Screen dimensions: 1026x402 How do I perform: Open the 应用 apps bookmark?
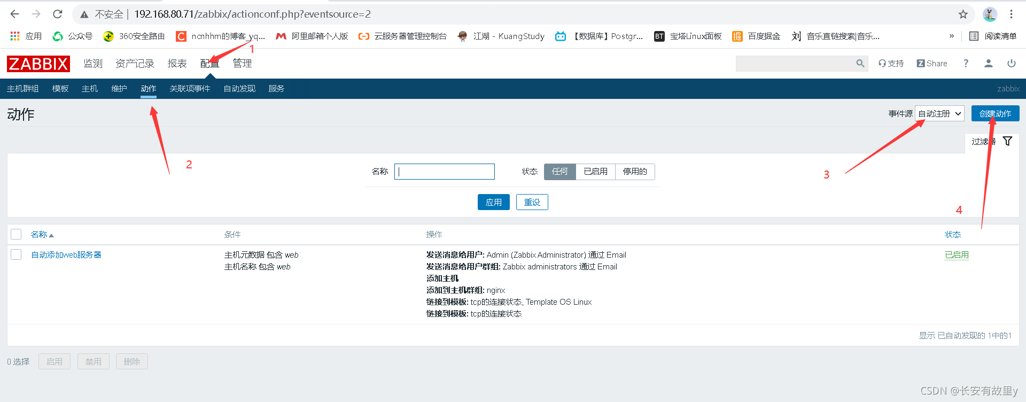(26, 36)
